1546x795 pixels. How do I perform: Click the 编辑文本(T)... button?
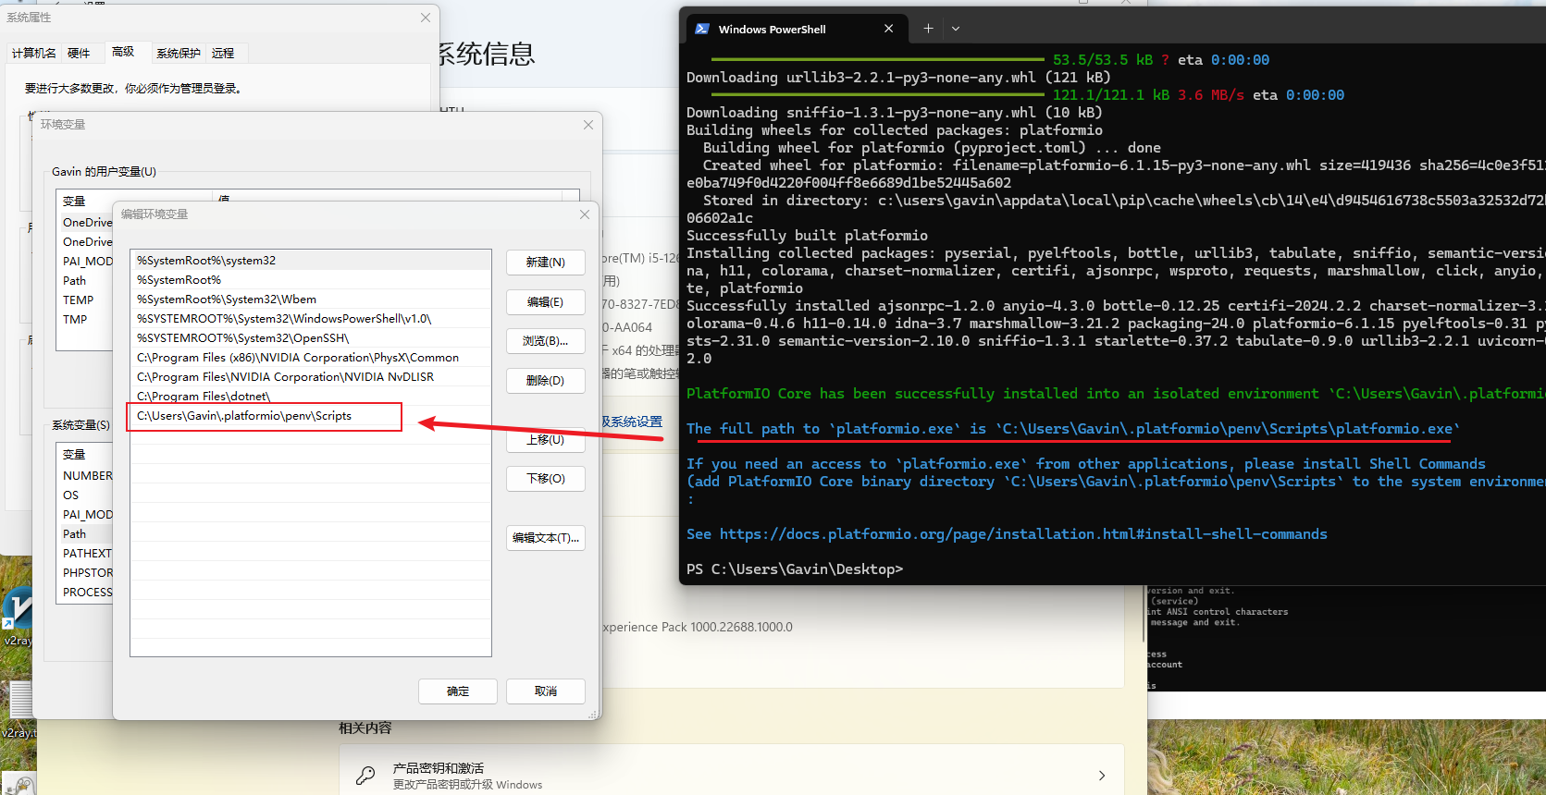[546, 538]
